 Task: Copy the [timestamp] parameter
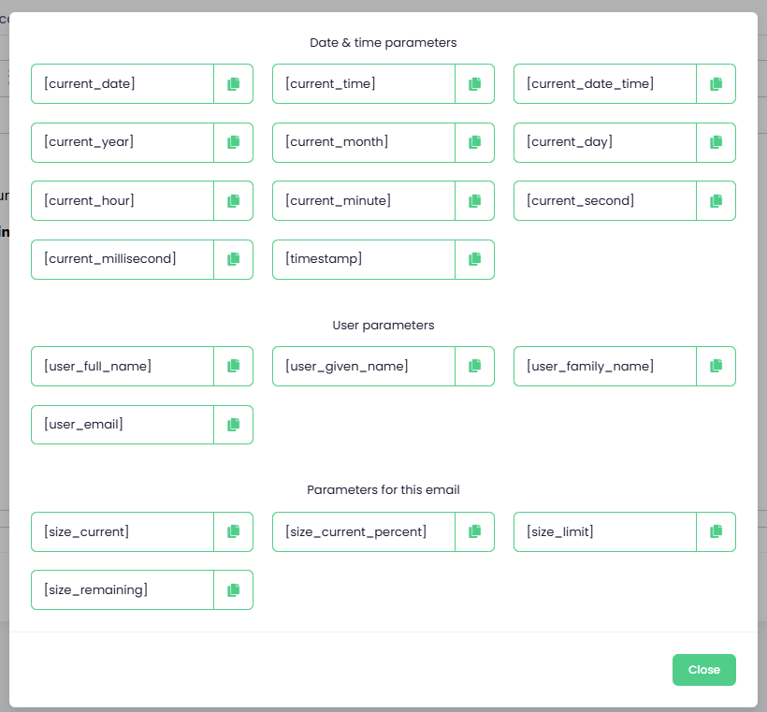474,259
